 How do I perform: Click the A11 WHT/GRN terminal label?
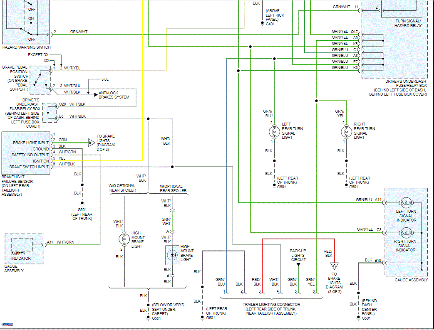[x=61, y=242]
